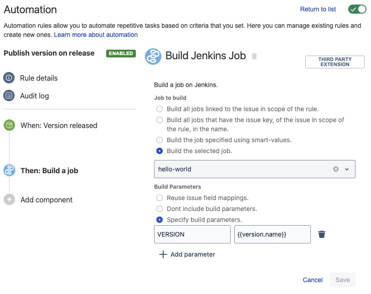Viewport: 371px width, 294px height.
Task: Open the Audit log icon
Action: point(10,96)
